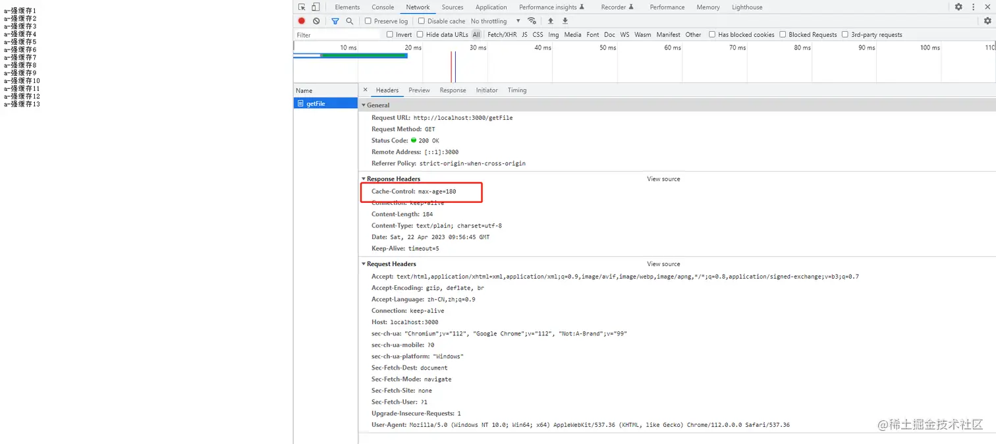
Task: Switch to the Elements tab
Action: click(347, 7)
